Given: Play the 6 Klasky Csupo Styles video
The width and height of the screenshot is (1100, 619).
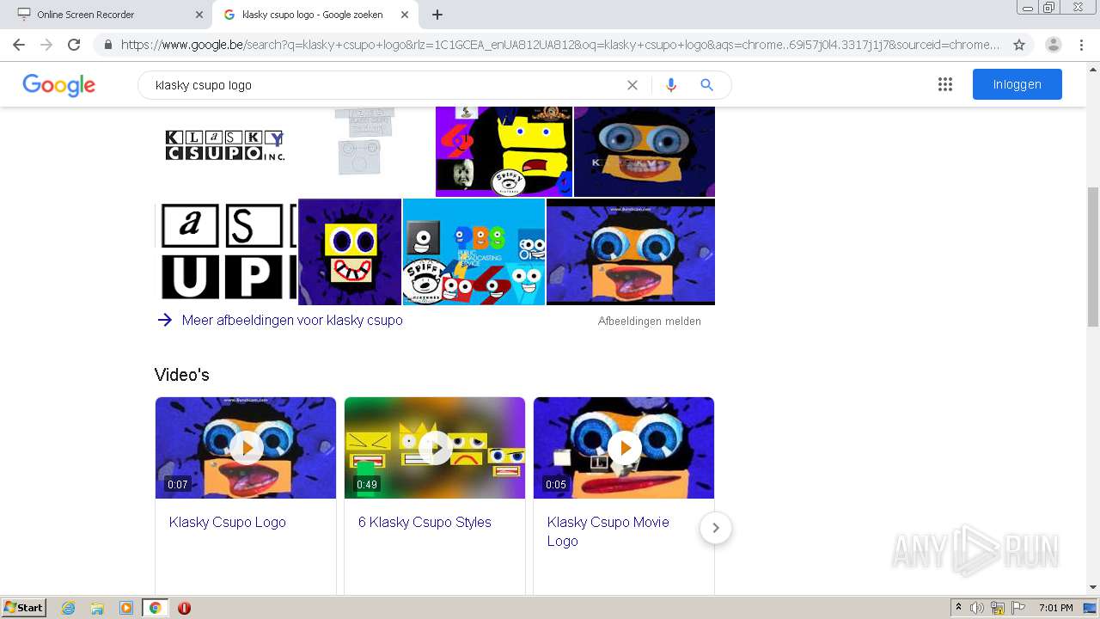Looking at the screenshot, I should (435, 448).
